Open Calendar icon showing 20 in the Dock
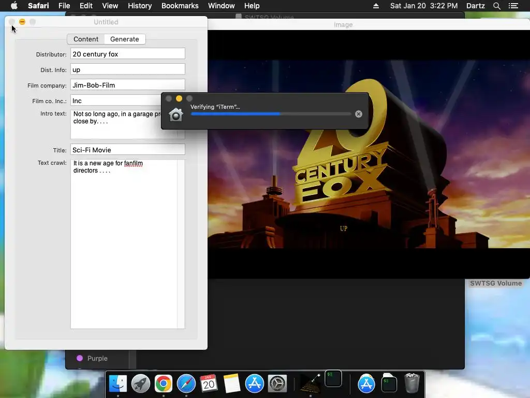 209,383
